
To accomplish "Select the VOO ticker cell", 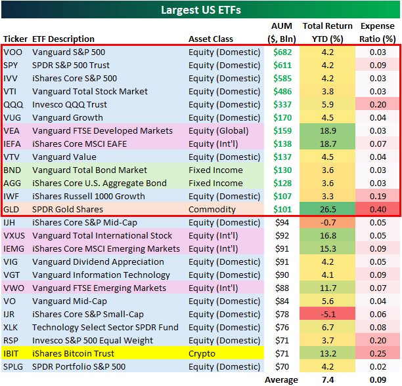I will pyautogui.click(x=12, y=52).
